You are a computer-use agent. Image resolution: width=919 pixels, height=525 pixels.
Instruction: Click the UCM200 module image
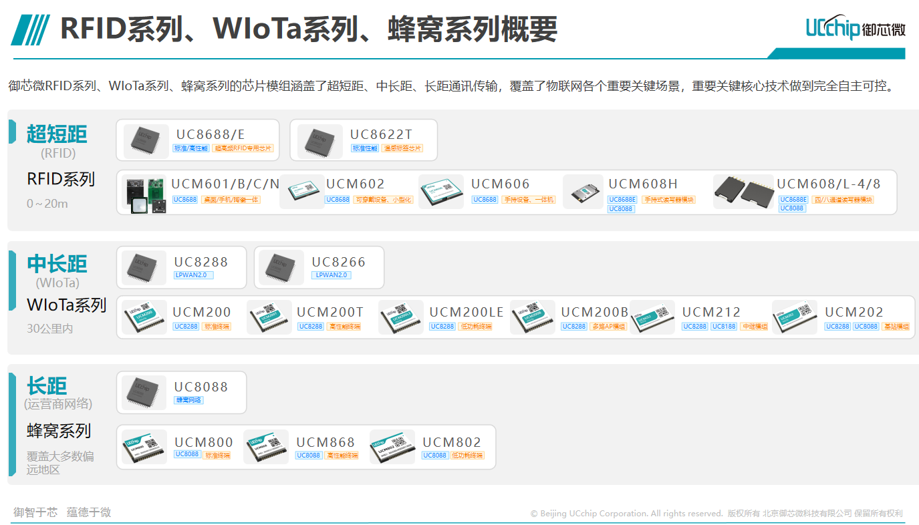(144, 317)
